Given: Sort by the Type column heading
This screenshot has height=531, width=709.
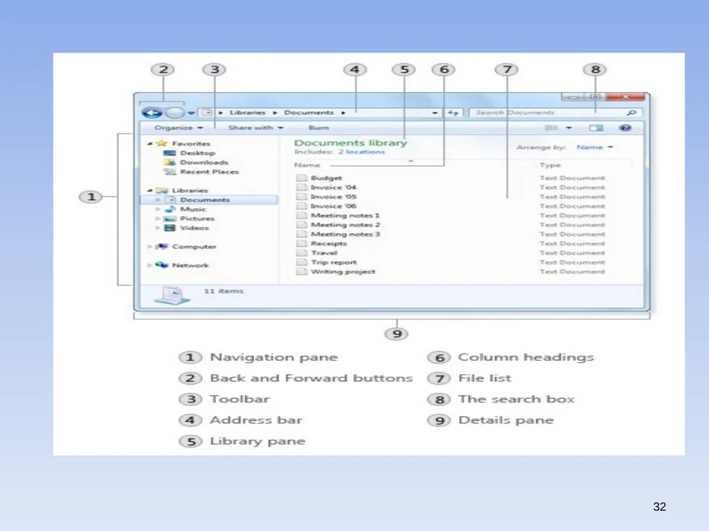Looking at the screenshot, I should pos(550,165).
